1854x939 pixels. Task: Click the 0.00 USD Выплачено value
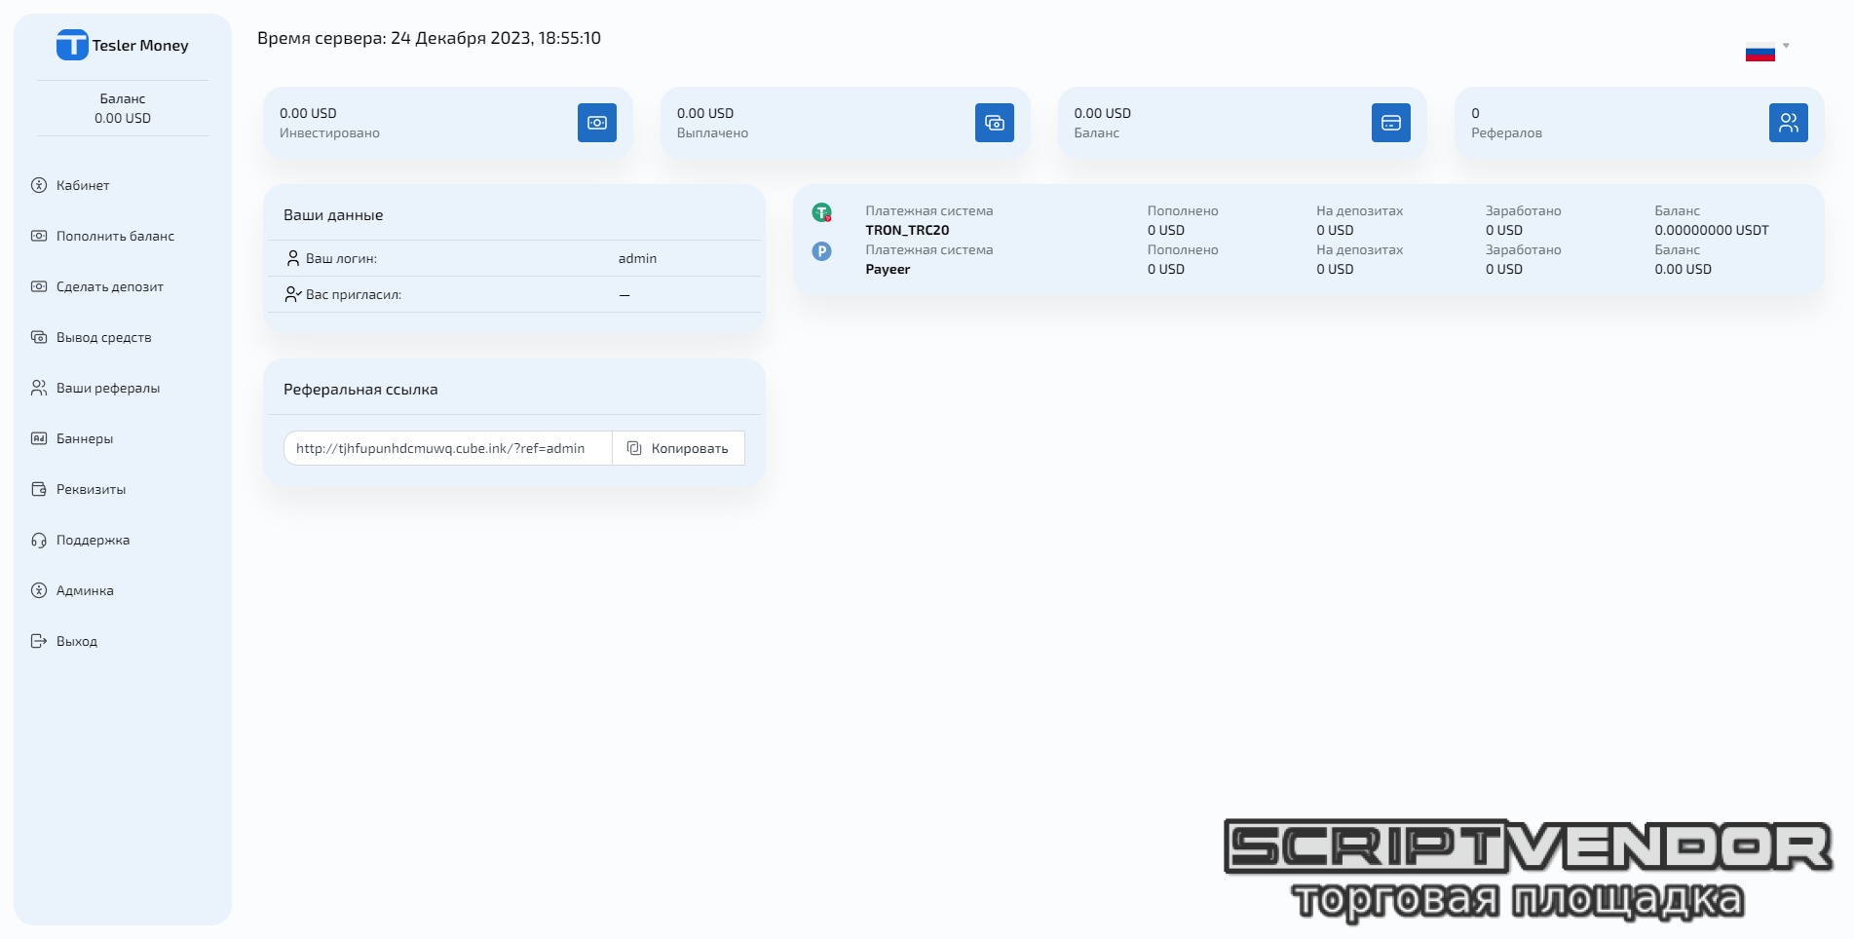click(x=705, y=113)
